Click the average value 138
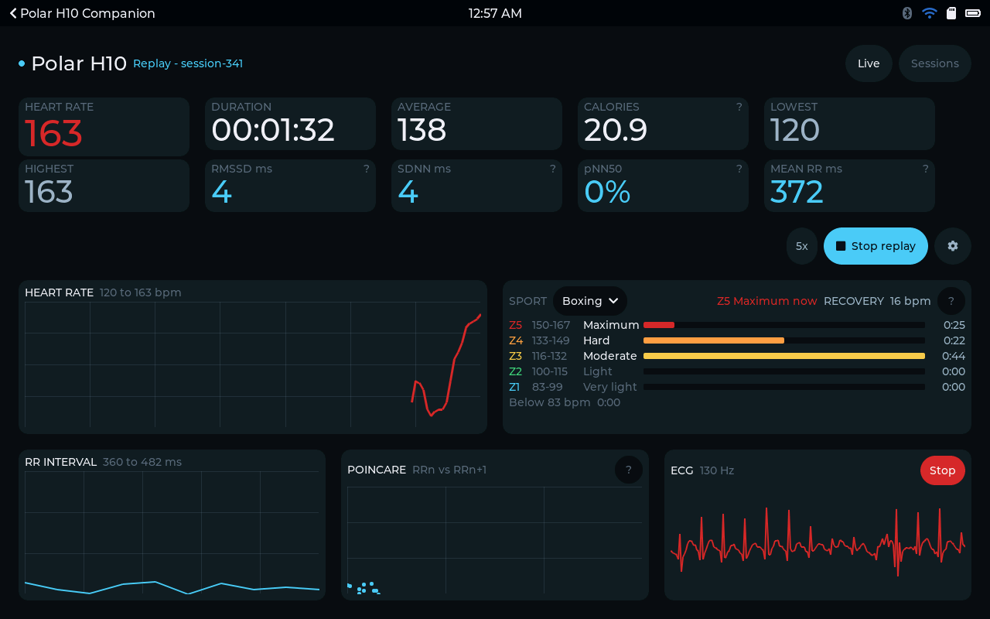990x619 pixels. click(x=422, y=130)
